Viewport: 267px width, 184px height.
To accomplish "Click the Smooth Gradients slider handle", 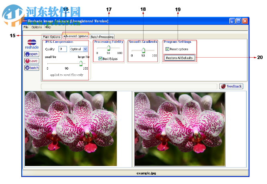I will point(144,50).
